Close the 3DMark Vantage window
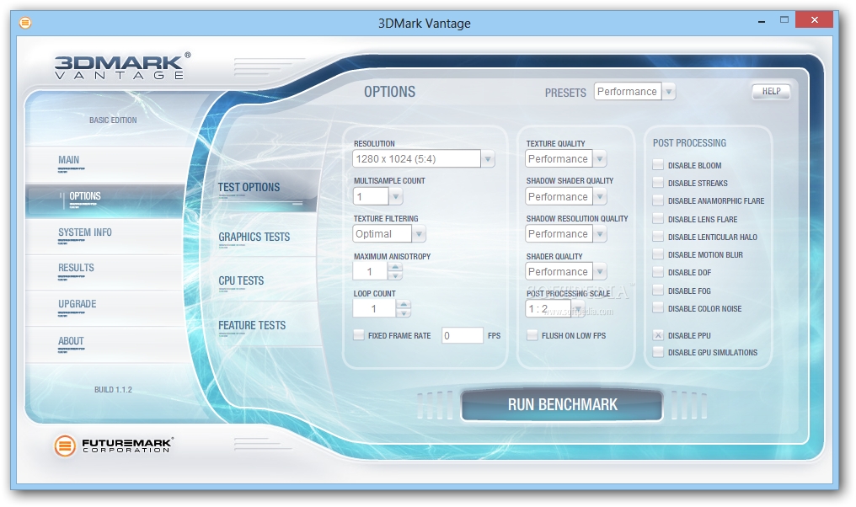Image resolution: width=856 pixels, height=507 pixels. [815, 19]
